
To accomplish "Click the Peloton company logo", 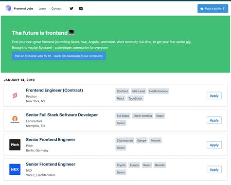I will (x=15, y=95).
